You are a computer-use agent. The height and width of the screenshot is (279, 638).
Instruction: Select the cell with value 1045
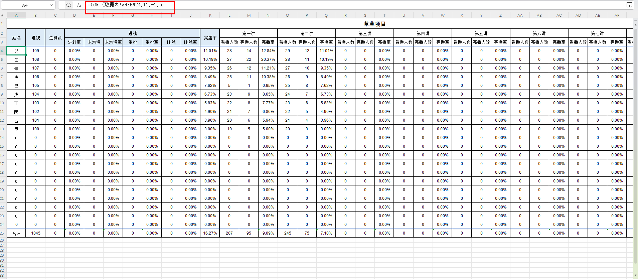click(36, 233)
